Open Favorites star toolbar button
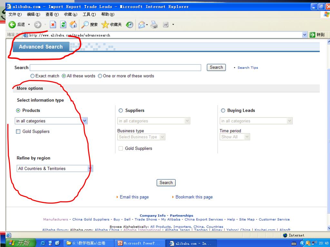Image resolution: width=330 pixels, height=247 pixels. coord(111,24)
